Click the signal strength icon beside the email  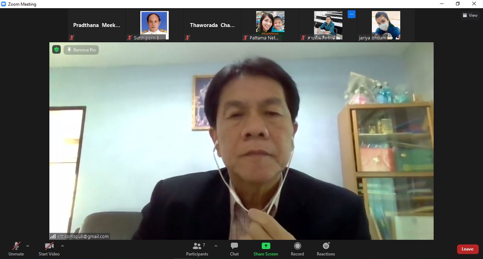click(x=53, y=236)
